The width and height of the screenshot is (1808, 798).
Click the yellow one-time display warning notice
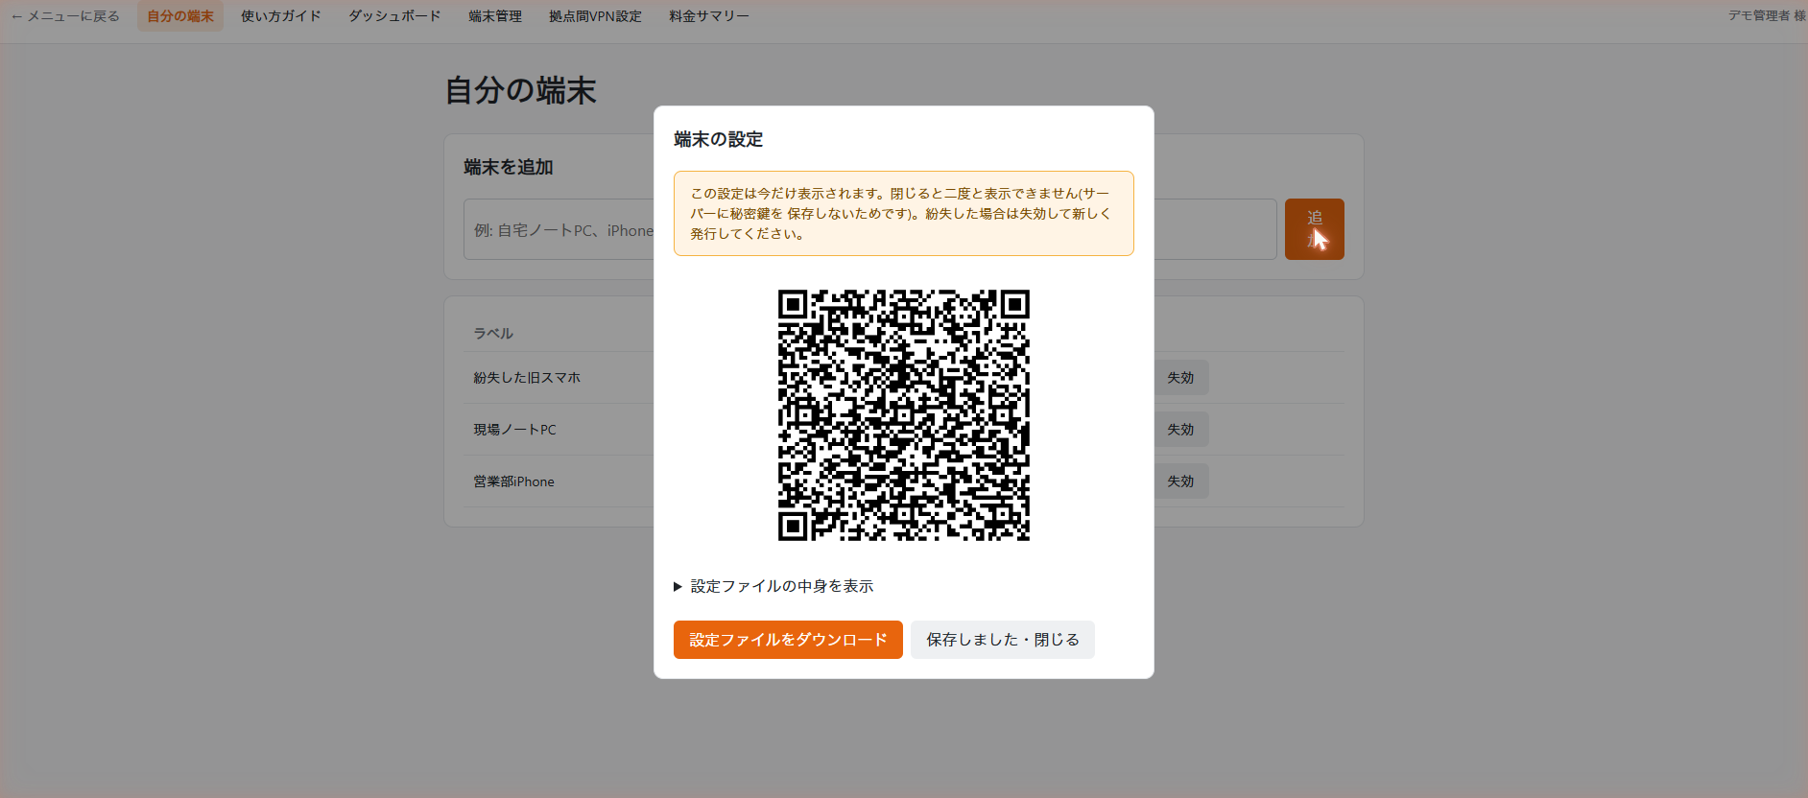click(904, 214)
